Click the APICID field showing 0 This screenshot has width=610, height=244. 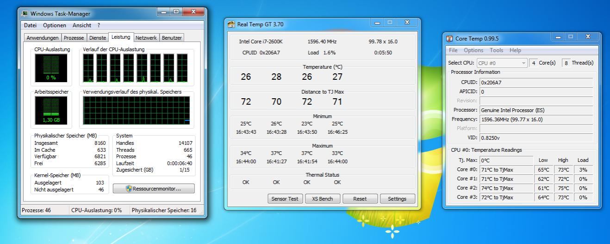coord(536,92)
